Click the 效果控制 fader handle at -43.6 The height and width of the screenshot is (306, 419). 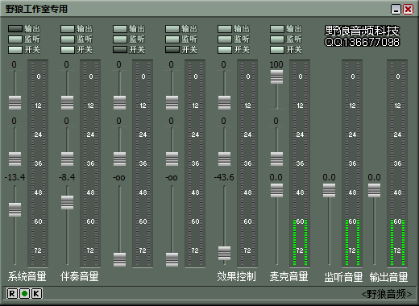[224, 253]
